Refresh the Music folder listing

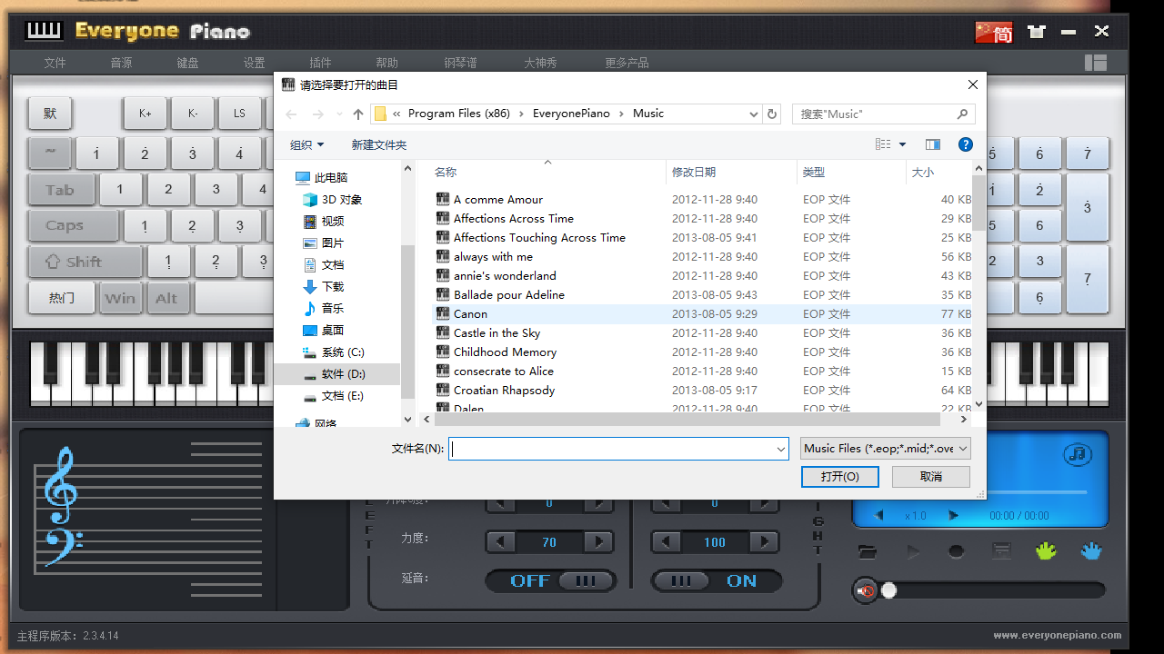pos(773,114)
